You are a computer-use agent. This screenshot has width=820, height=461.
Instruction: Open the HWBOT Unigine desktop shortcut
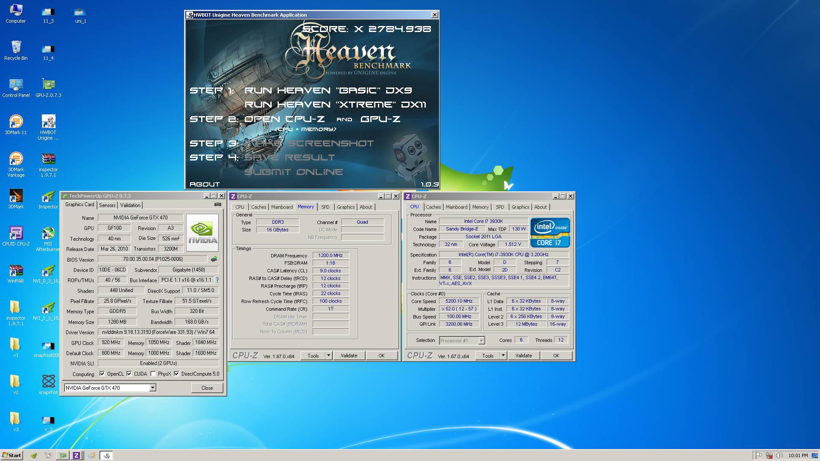48,127
